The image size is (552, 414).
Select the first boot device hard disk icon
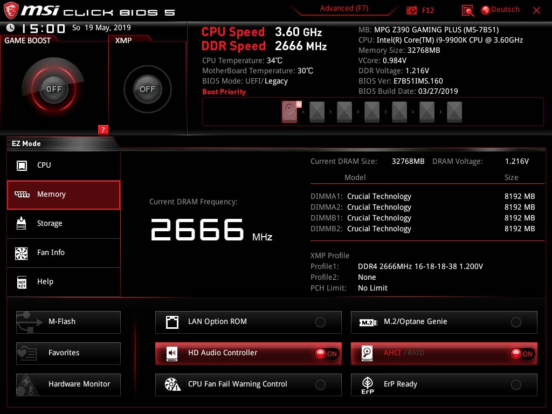[x=289, y=112]
